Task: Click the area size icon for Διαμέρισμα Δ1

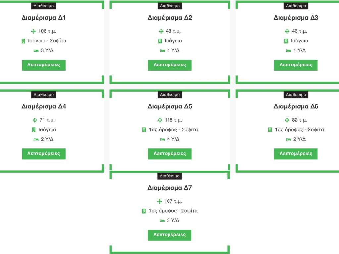Action: coord(33,31)
